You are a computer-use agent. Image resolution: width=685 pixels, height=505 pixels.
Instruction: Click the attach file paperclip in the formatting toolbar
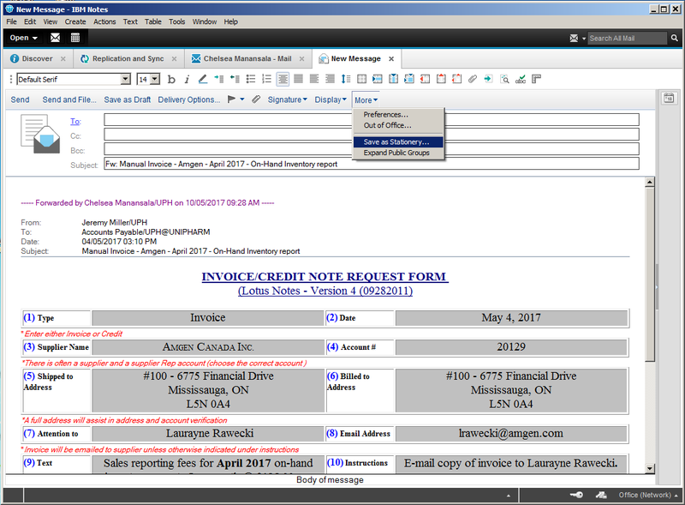473,79
